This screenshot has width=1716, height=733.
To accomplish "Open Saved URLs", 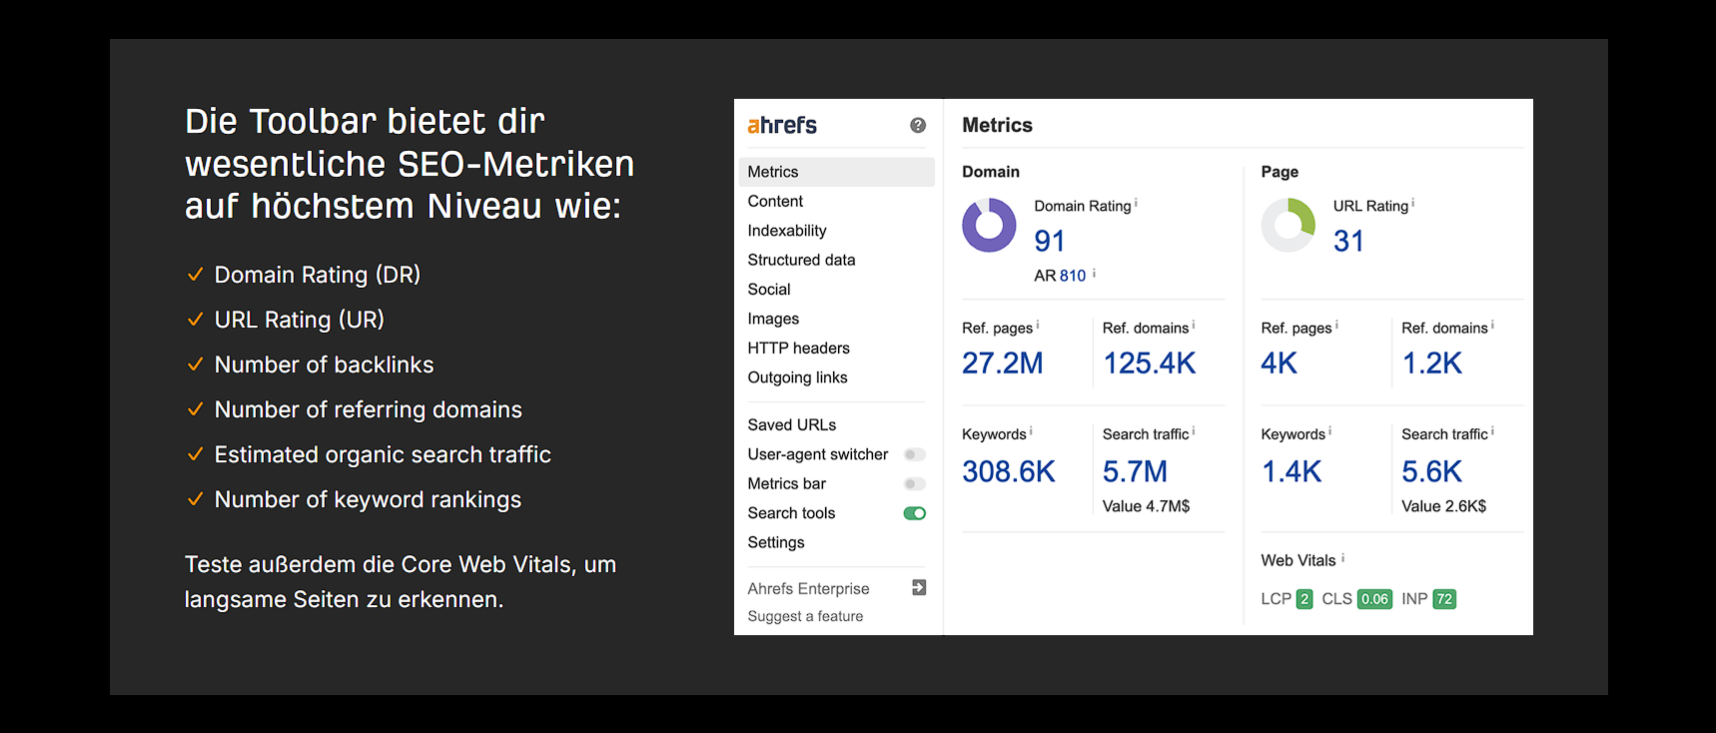I will pos(792,424).
